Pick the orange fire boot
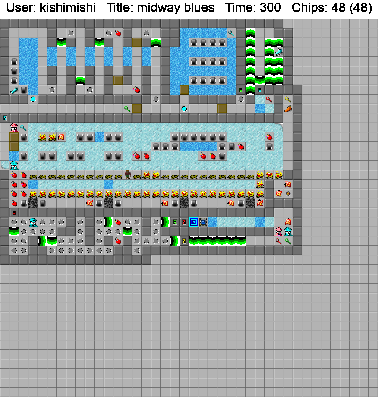The height and width of the screenshot is (397, 378). pyautogui.click(x=288, y=109)
